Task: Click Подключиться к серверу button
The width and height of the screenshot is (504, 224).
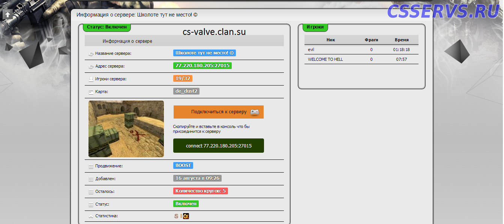Action: click(219, 112)
